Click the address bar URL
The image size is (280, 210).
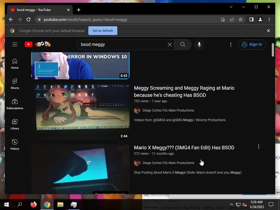[86, 20]
